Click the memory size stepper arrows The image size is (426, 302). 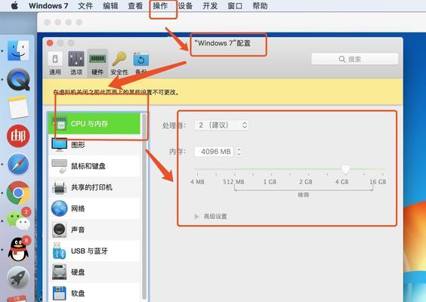(239, 152)
